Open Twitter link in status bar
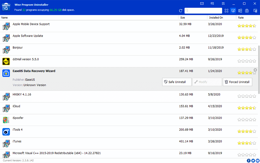Viewport: 260px width, 163px height. click(x=253, y=161)
